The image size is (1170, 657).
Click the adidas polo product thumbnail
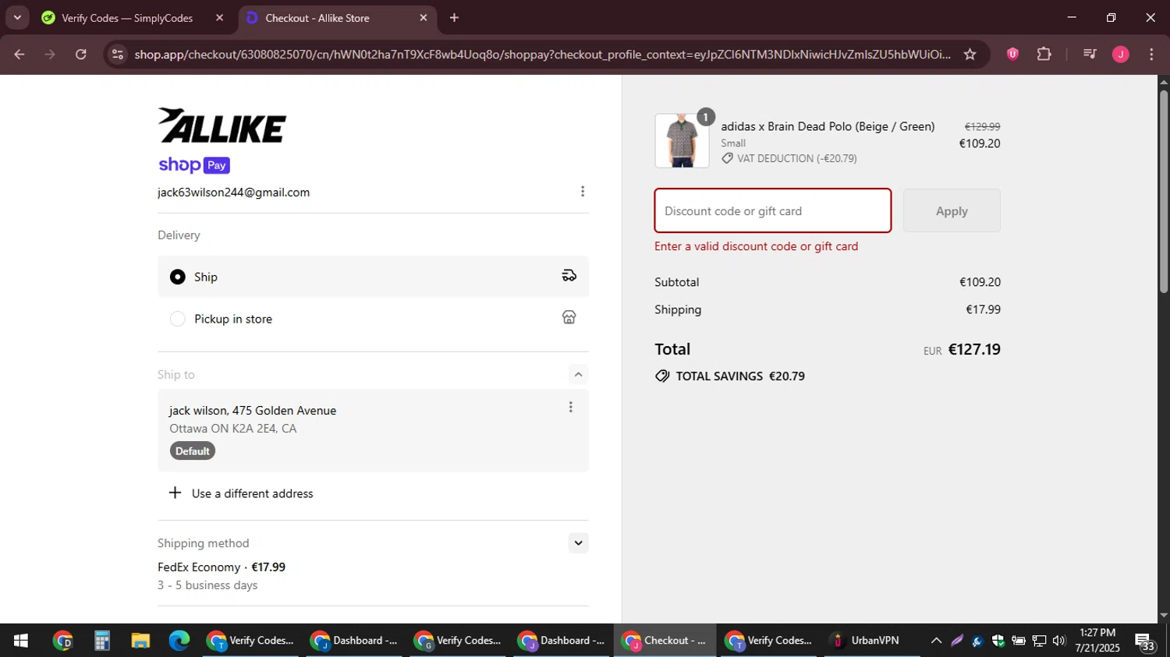pyautogui.click(x=682, y=141)
